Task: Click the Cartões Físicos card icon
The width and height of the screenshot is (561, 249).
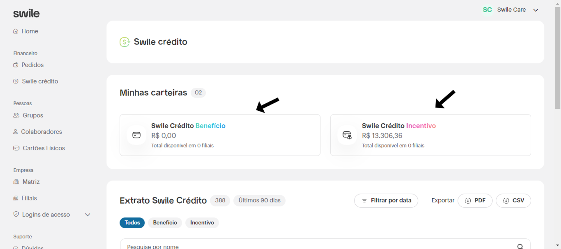Action: pos(16,148)
